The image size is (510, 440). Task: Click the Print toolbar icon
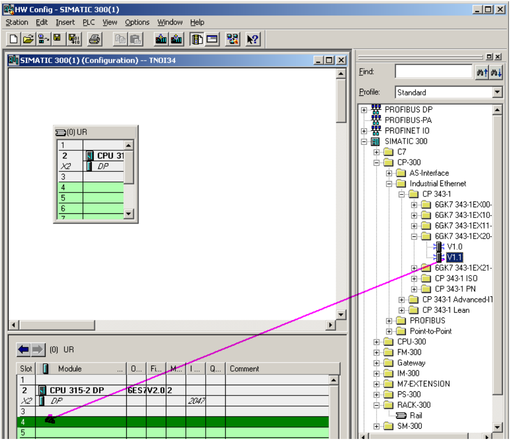coord(94,39)
